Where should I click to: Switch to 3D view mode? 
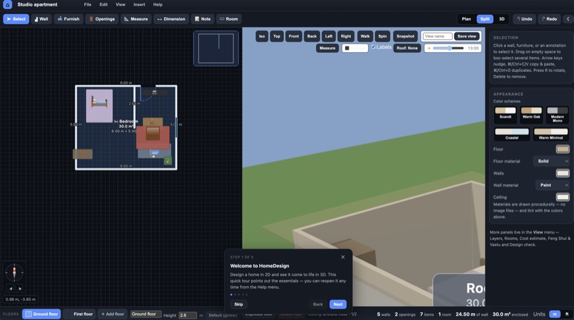(x=501, y=19)
